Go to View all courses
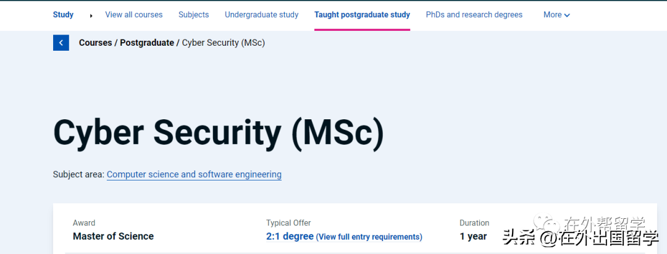This screenshot has width=667, height=254. [x=134, y=14]
